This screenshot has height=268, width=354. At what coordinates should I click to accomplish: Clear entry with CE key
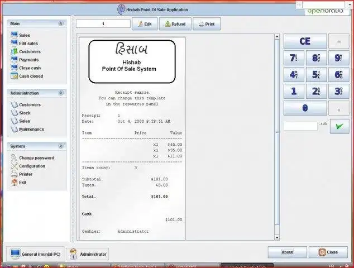tap(305, 41)
